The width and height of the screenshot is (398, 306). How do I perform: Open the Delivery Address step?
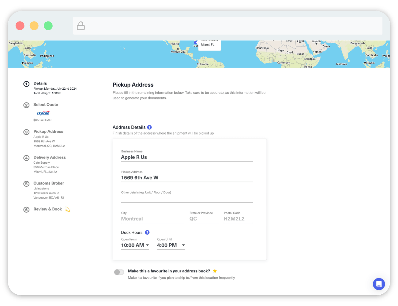[50, 157]
